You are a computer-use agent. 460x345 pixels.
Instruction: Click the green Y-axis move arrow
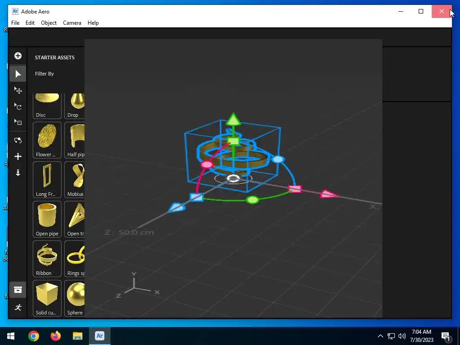[x=233, y=119]
